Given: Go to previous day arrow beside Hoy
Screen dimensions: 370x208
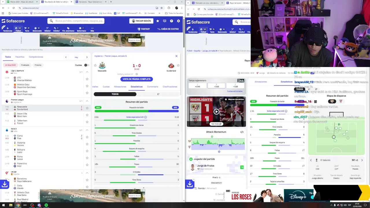Looking at the screenshot, I should (x=66, y=57).
